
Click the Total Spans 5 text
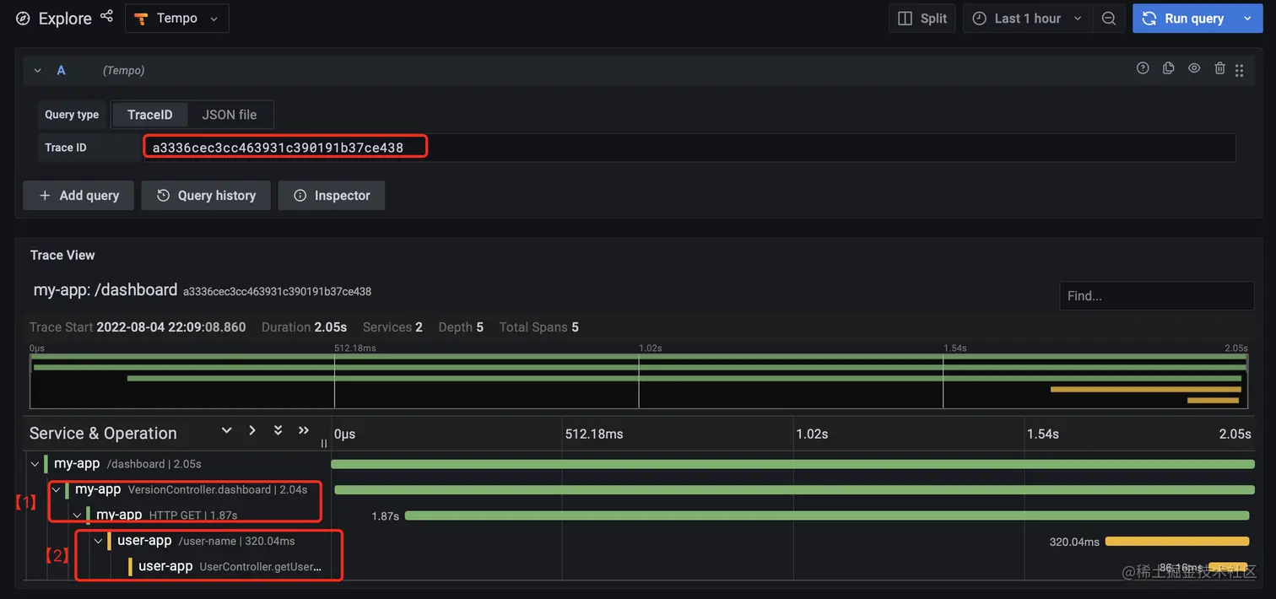tap(538, 327)
